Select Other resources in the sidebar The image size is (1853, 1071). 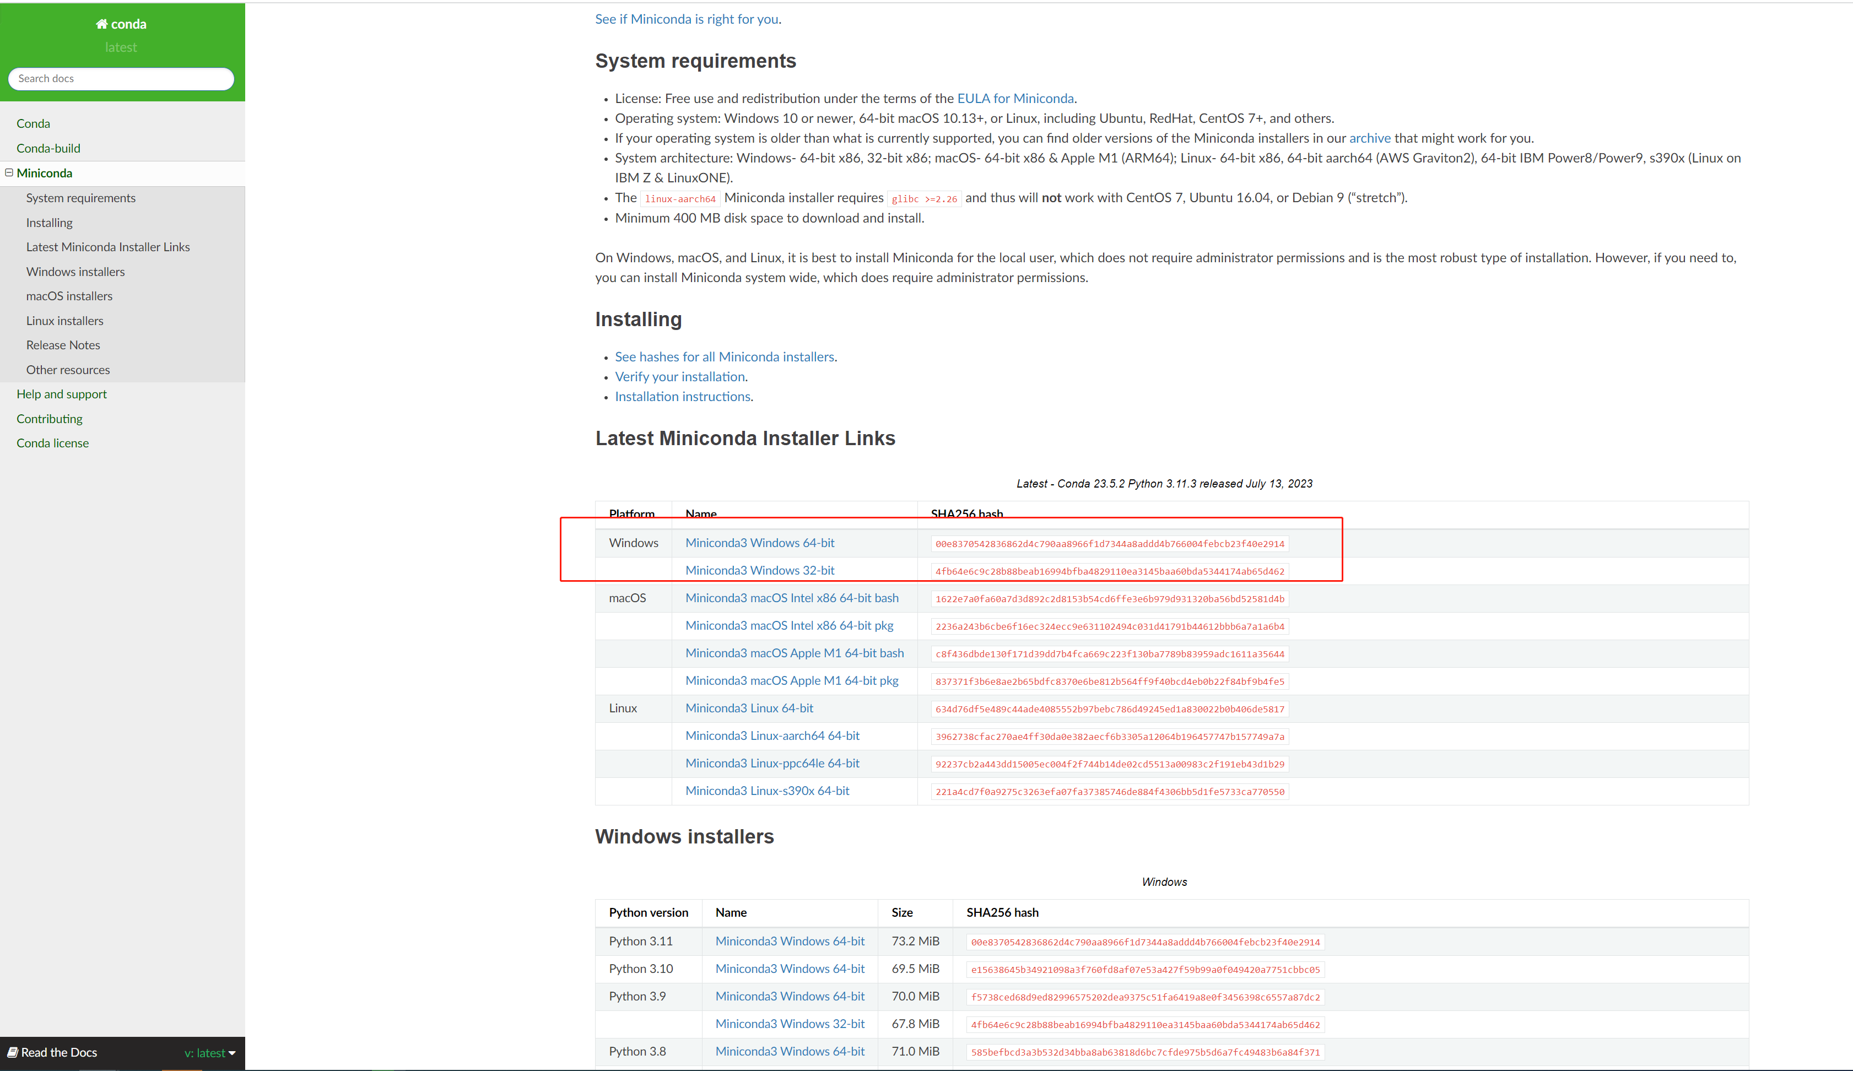pyautogui.click(x=68, y=370)
